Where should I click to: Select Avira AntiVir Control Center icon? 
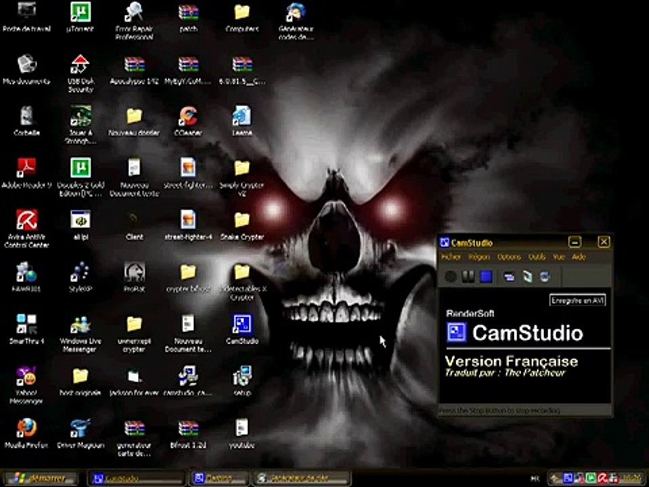coord(26,229)
